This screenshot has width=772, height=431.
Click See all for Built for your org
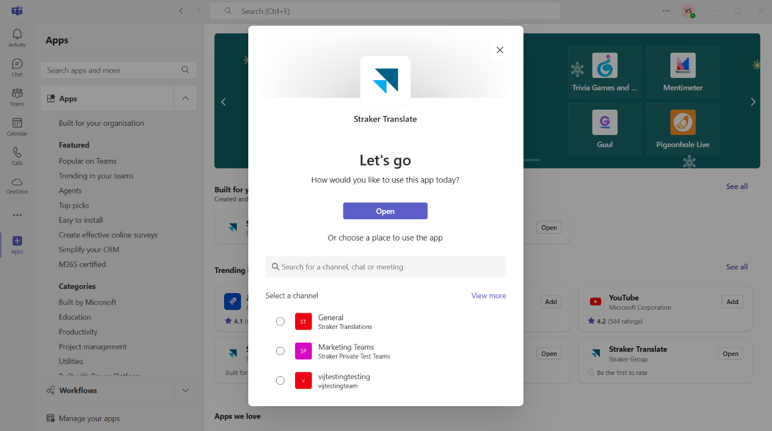737,186
